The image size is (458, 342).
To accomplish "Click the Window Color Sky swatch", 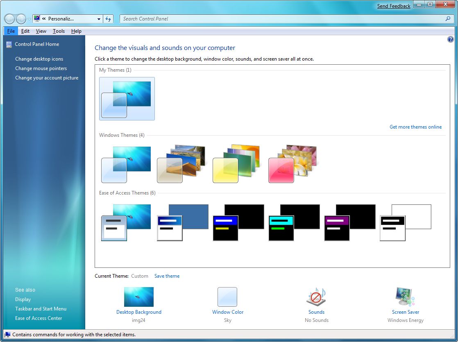I will 227,297.
